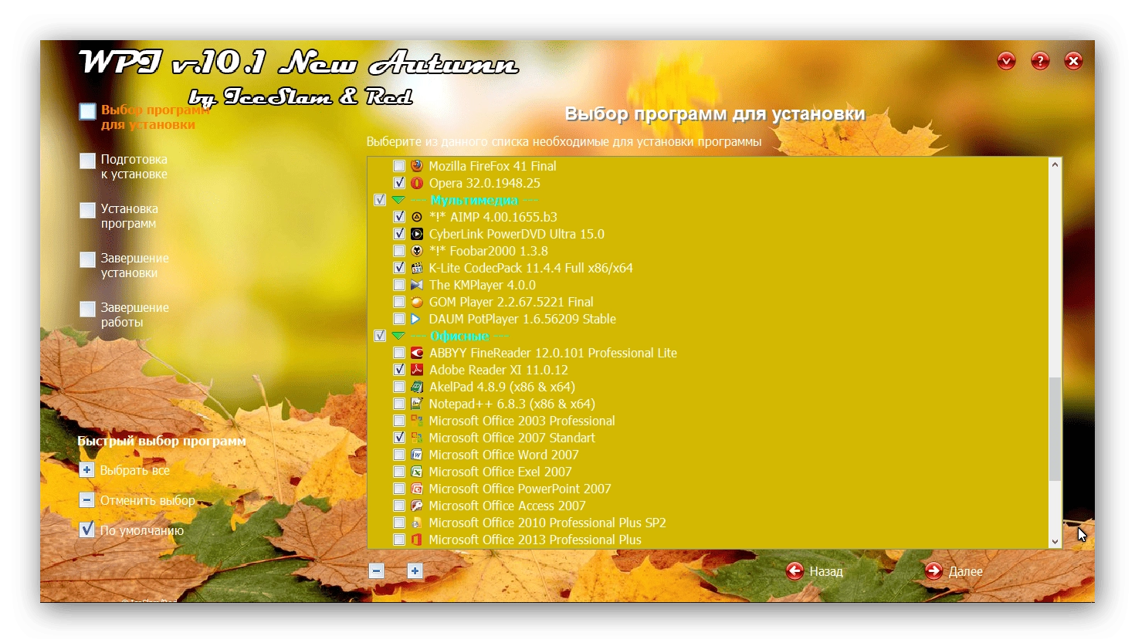Select GOM Player 2.2.67.5221 Final text

point(511,302)
